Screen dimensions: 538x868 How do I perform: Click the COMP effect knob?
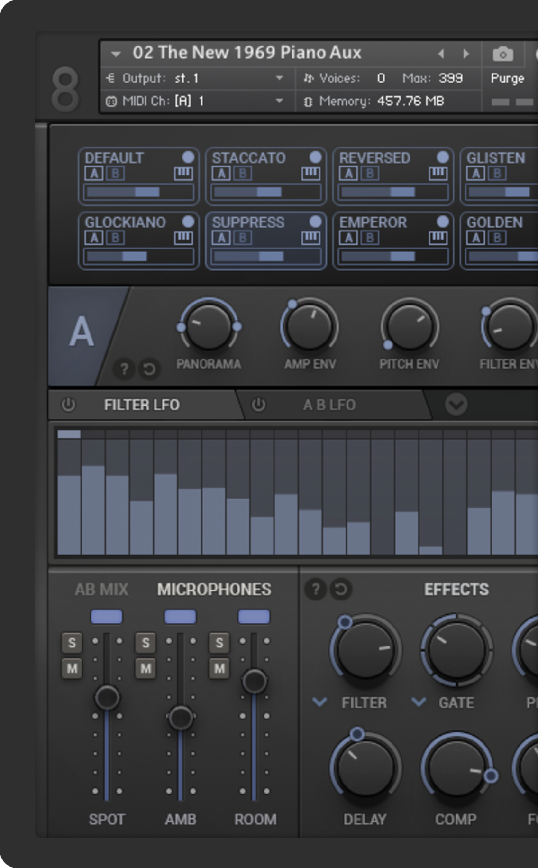[x=456, y=767]
